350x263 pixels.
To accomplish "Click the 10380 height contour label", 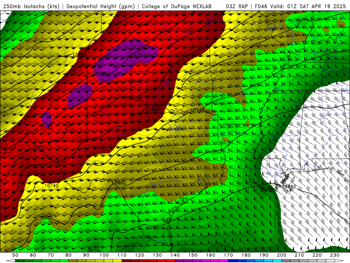I will (80, 54).
